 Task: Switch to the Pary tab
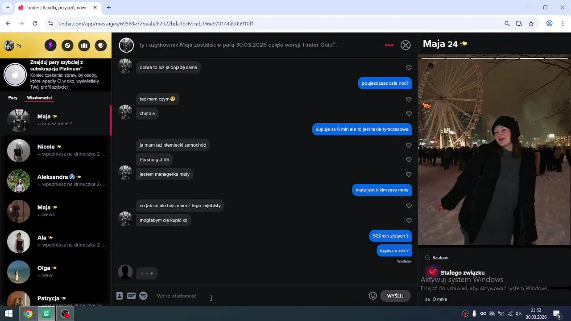pyautogui.click(x=13, y=98)
